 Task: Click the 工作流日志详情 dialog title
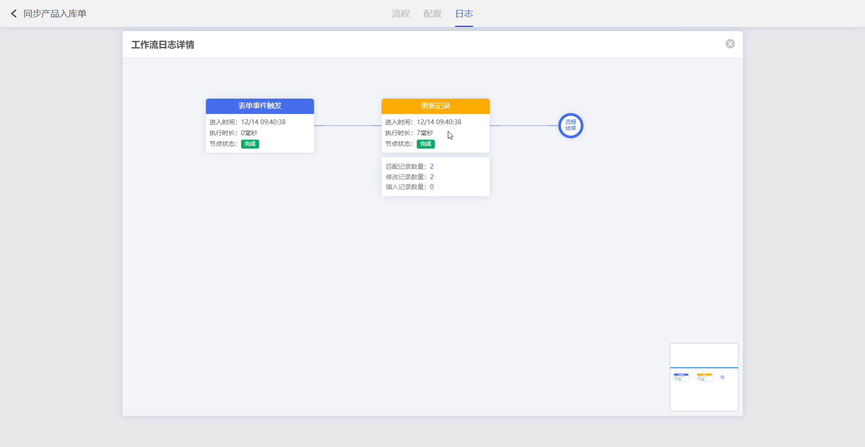click(x=163, y=45)
